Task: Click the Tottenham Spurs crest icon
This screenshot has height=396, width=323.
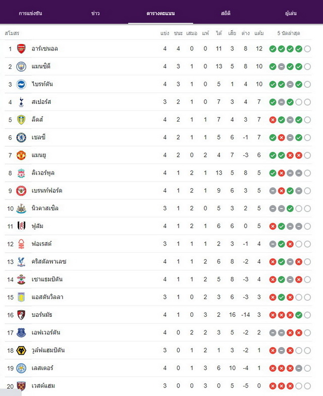Action: (21, 102)
